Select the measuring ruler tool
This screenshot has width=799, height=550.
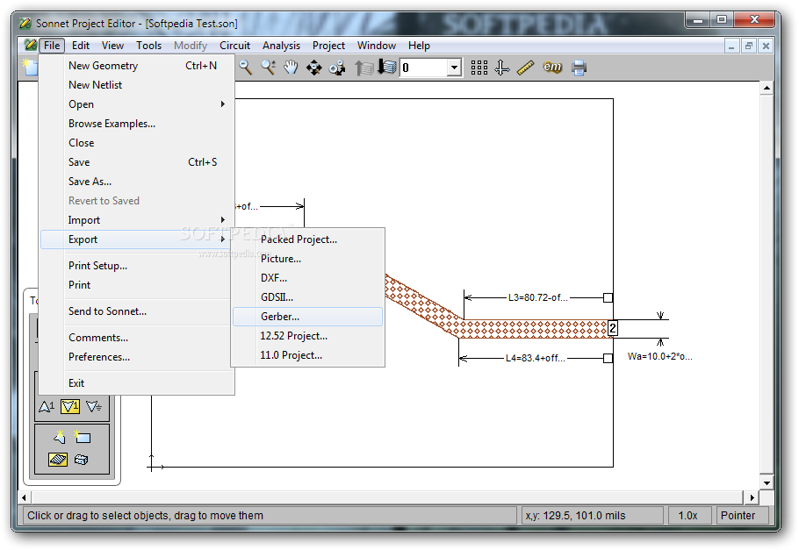pos(525,68)
